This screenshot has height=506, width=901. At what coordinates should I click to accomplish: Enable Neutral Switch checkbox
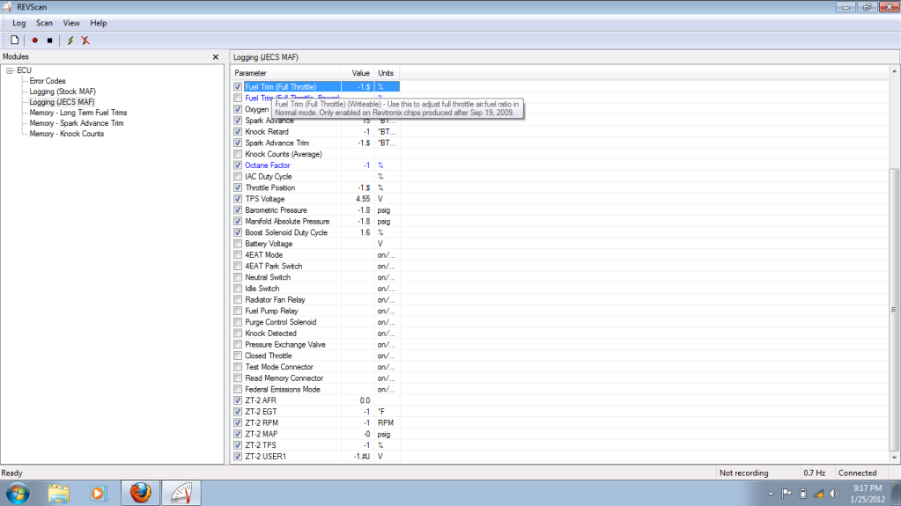238,277
